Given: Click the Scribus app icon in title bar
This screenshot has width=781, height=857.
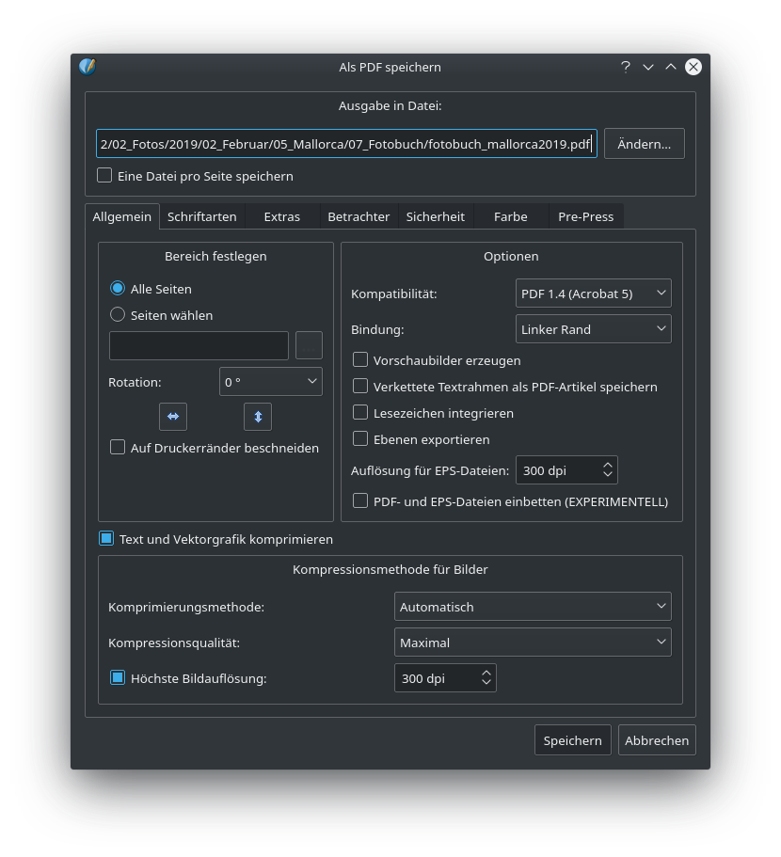Looking at the screenshot, I should pyautogui.click(x=88, y=67).
